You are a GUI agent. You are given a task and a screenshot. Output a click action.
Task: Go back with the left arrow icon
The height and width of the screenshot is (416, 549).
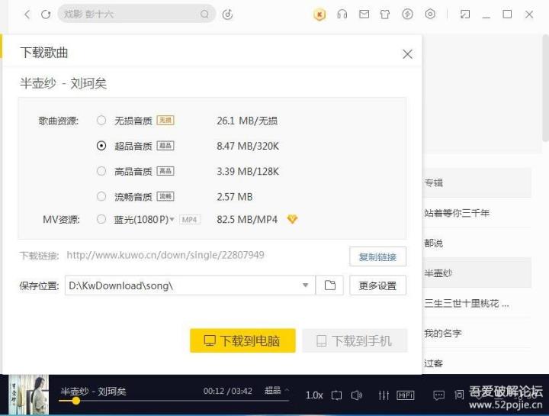tap(27, 15)
